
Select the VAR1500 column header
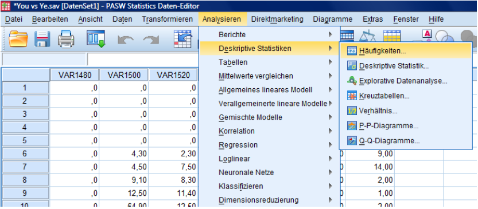123,75
